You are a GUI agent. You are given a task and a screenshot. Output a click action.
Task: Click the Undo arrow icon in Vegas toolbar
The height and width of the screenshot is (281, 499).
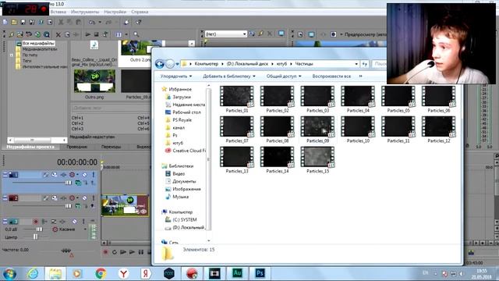(92, 23)
